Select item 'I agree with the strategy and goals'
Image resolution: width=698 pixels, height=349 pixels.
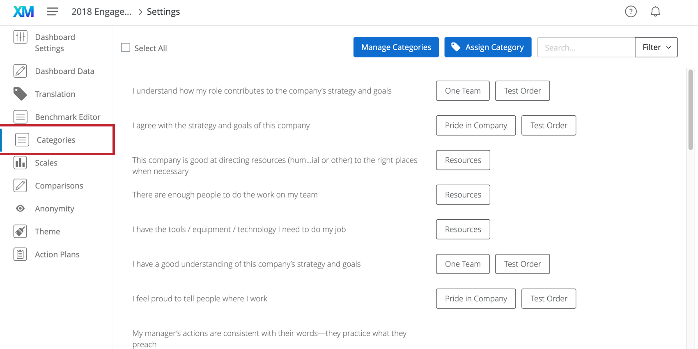point(221,125)
